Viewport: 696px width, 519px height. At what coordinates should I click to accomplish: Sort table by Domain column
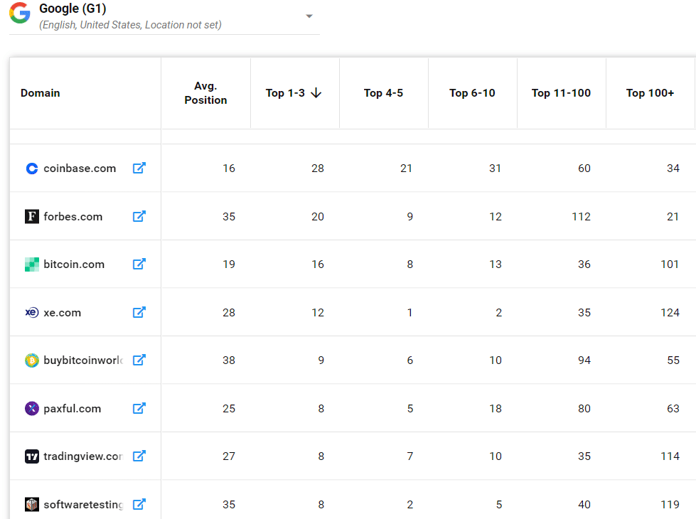point(41,93)
